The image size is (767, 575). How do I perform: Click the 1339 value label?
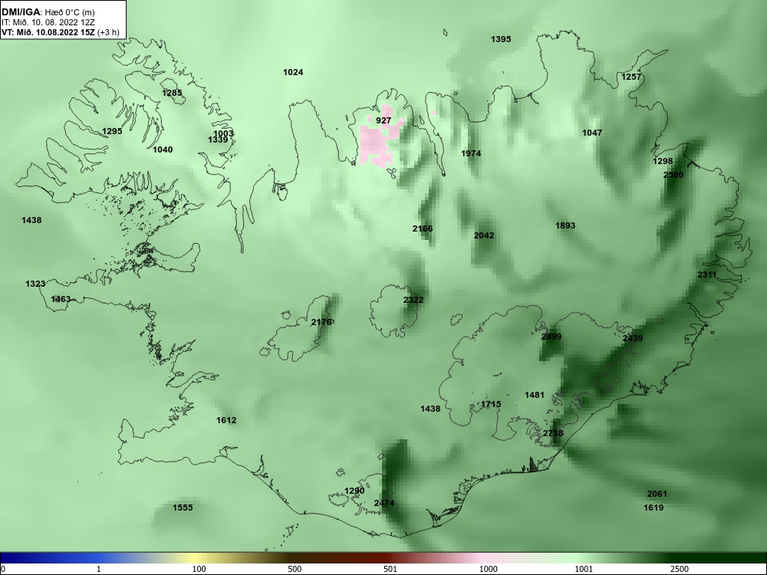point(218,140)
